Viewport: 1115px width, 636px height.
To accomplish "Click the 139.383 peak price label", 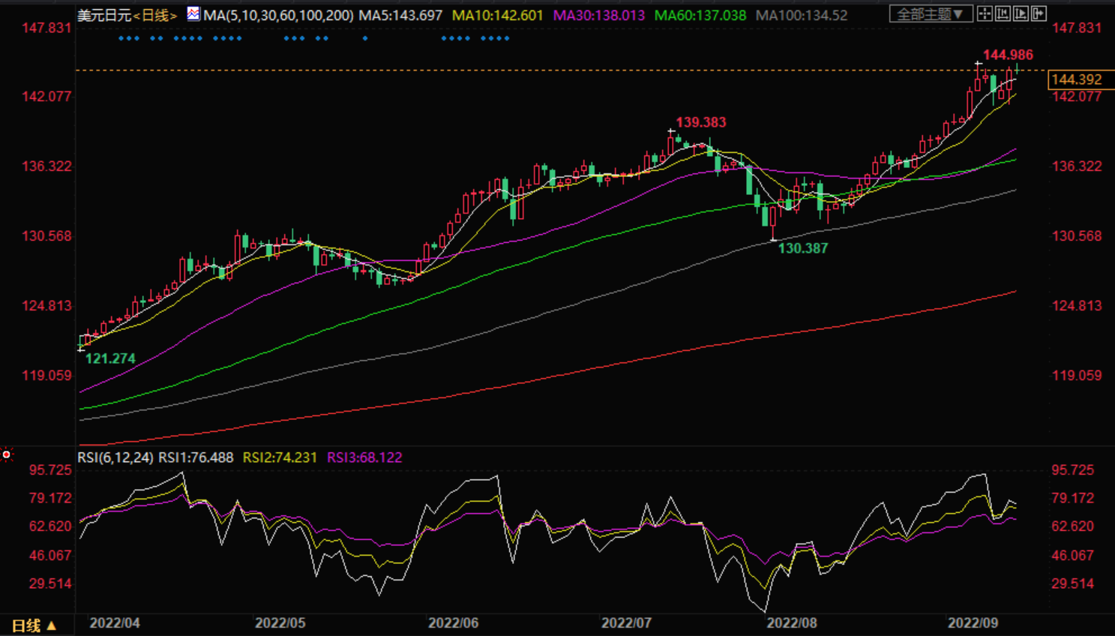I will [x=701, y=122].
